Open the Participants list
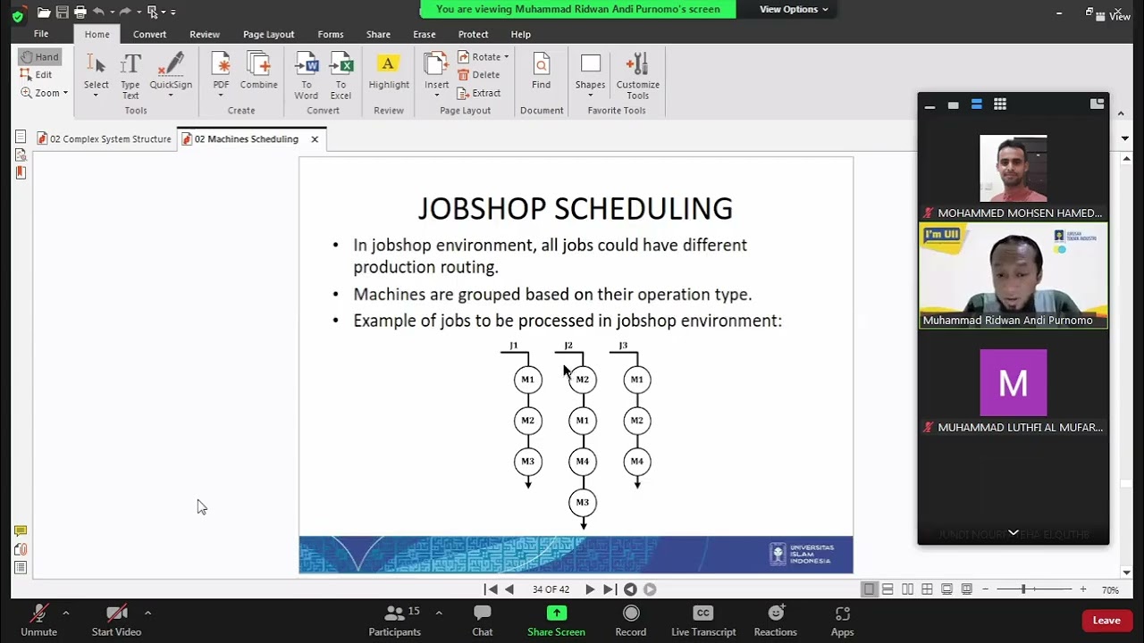Image resolution: width=1144 pixels, height=643 pixels. 395,621
